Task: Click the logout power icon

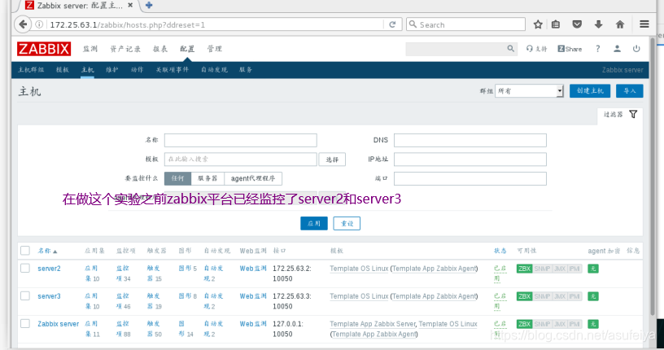Action: point(636,49)
